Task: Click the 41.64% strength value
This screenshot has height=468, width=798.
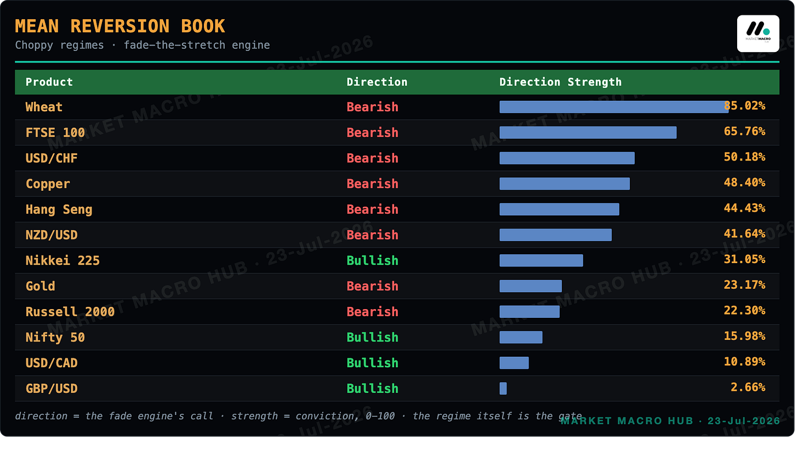Action: (745, 233)
